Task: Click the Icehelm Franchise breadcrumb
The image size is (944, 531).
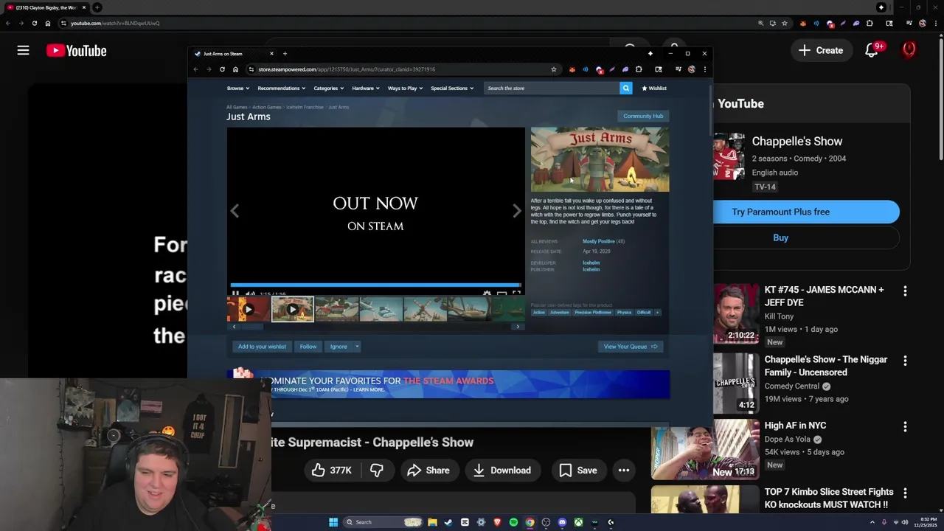Action: click(305, 107)
